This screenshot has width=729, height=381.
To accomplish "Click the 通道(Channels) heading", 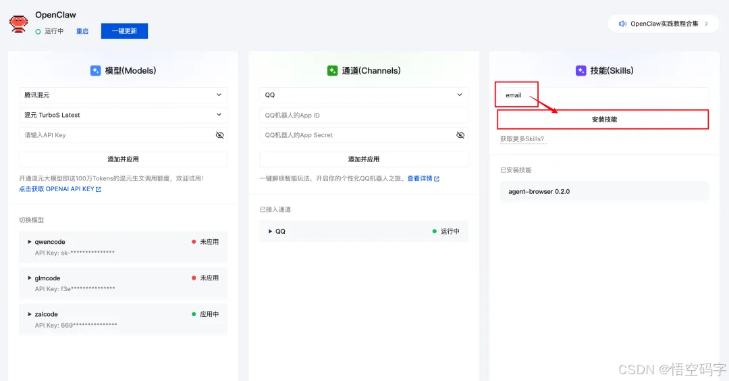I will (371, 71).
